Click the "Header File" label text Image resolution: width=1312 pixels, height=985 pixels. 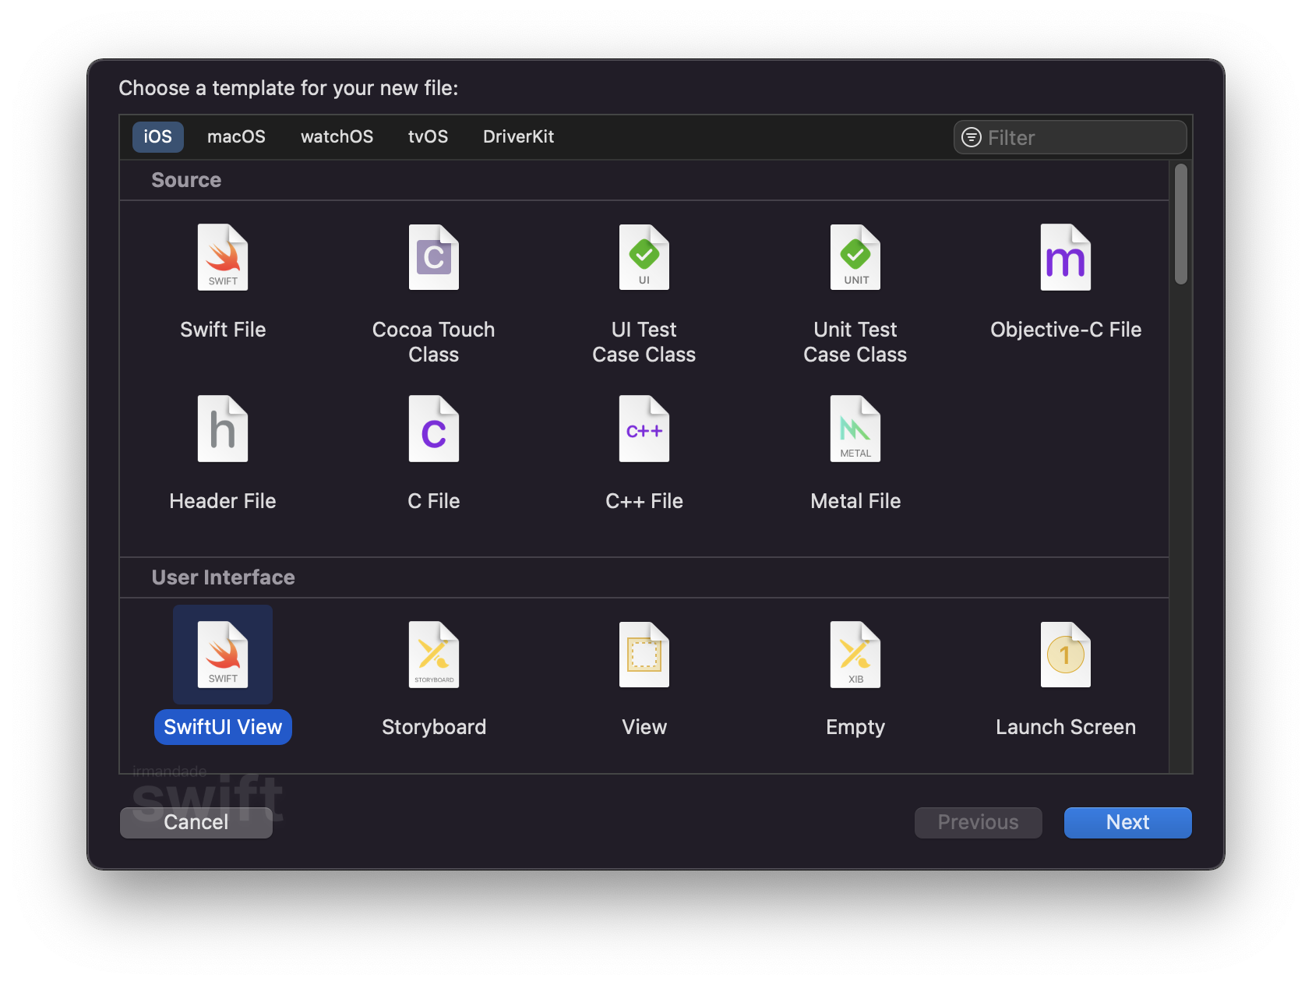click(223, 501)
